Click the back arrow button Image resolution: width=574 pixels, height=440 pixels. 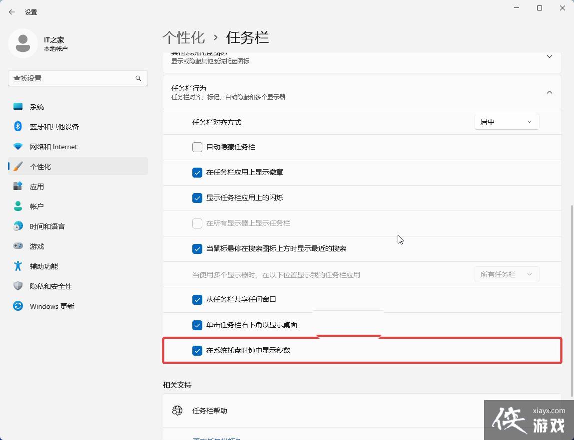[12, 12]
